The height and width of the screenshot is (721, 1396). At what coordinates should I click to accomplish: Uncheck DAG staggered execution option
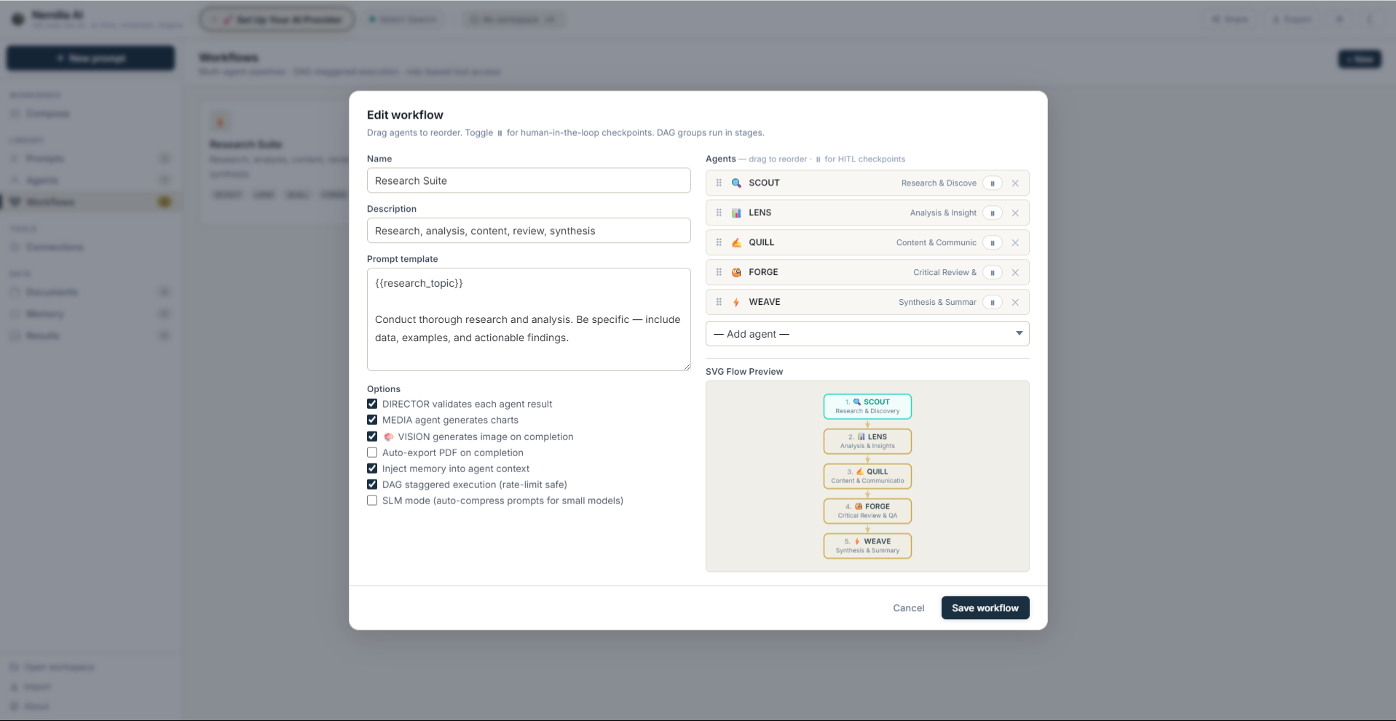(x=372, y=485)
